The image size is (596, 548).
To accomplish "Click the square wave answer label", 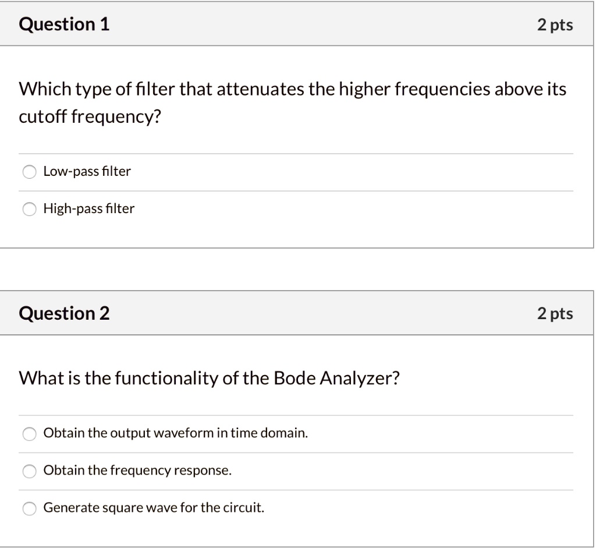I will point(153,507).
